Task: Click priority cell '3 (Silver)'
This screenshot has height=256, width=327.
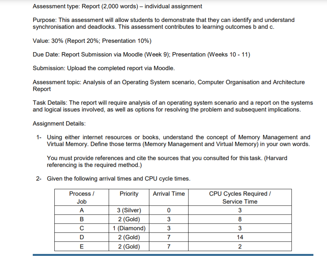Action: tap(129, 210)
